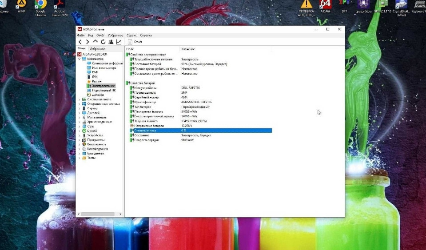Open the Файл menu

pos(81,35)
